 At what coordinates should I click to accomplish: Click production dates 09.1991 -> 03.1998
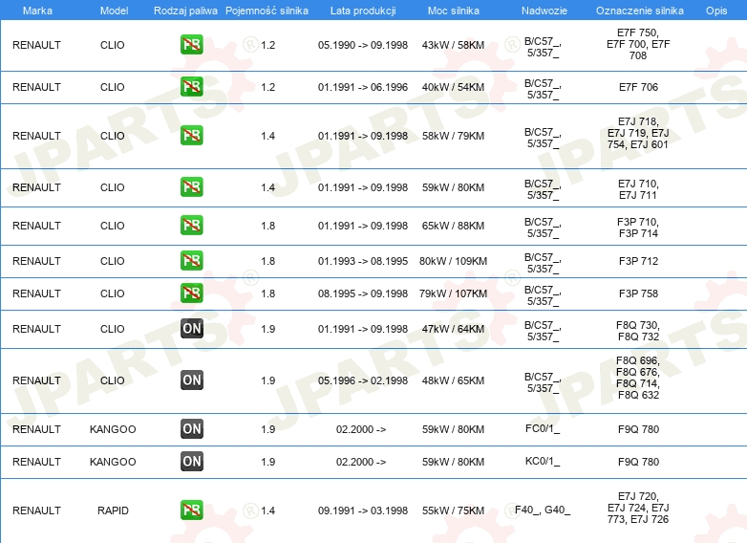pyautogui.click(x=363, y=510)
